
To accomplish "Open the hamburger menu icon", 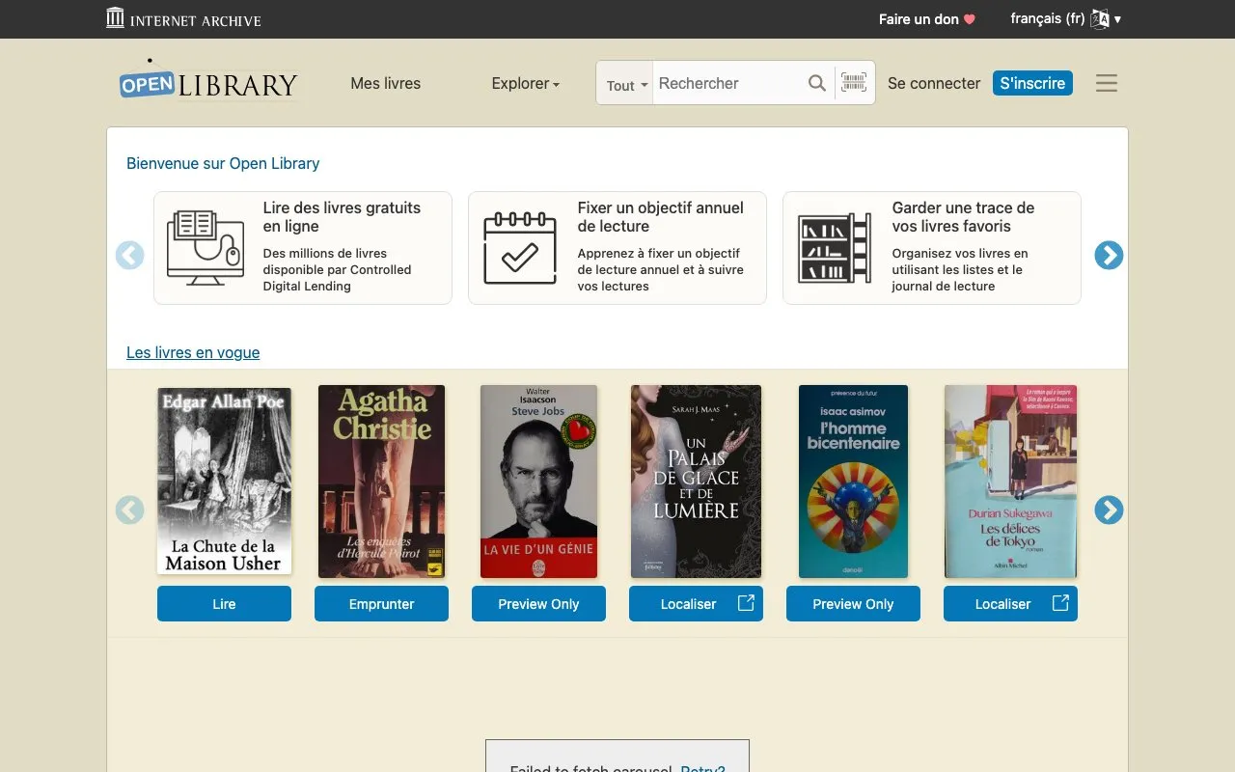I will point(1107,83).
